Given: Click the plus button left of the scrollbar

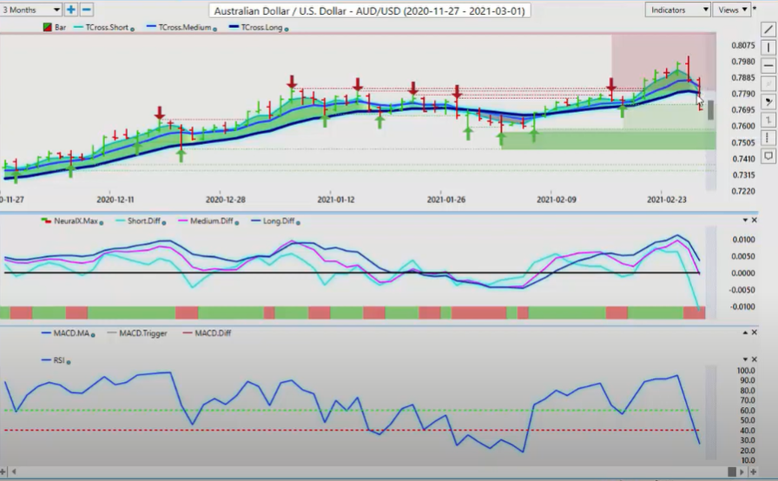Looking at the screenshot, I should (x=3, y=471).
